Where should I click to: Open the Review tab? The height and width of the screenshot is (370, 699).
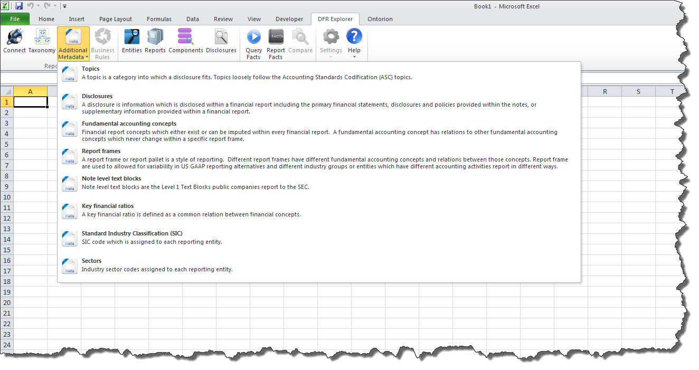click(223, 19)
